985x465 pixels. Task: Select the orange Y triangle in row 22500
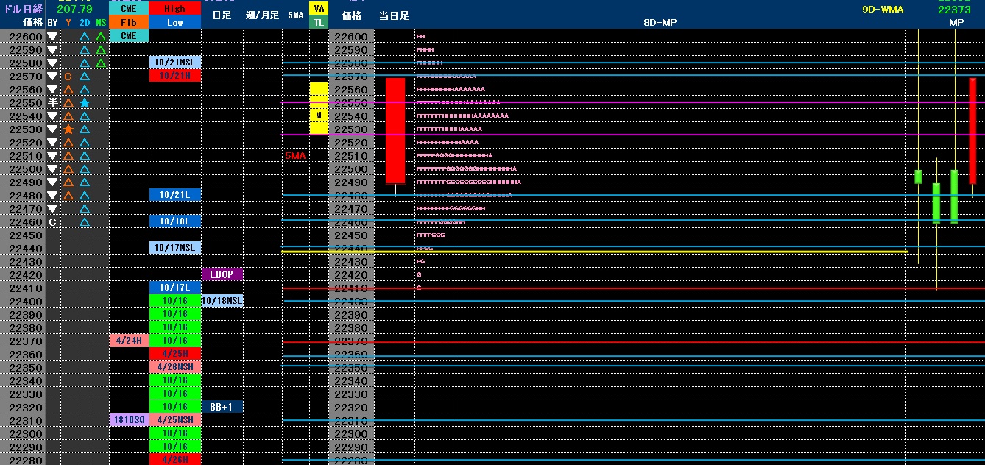point(68,169)
